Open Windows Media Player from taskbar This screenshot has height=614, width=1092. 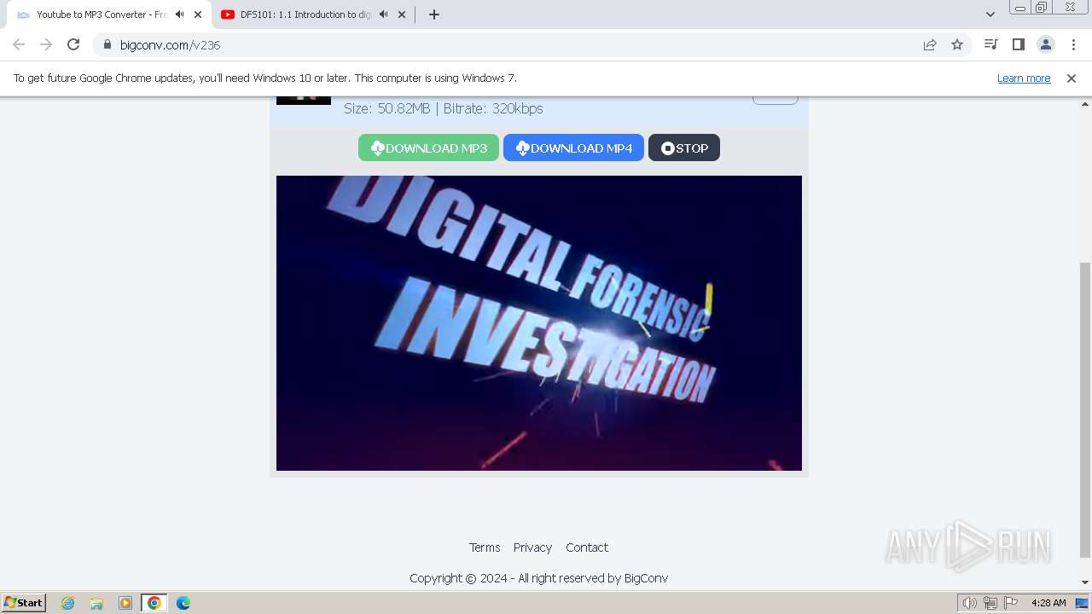125,603
